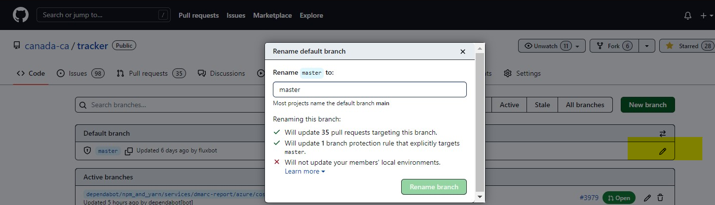Focus the Search or jump to field

(104, 15)
